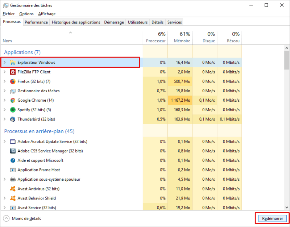
Task: Sort by the Processeur column header
Action: (155, 37)
